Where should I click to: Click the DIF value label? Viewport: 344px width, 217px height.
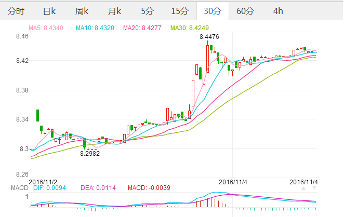click(x=49, y=187)
